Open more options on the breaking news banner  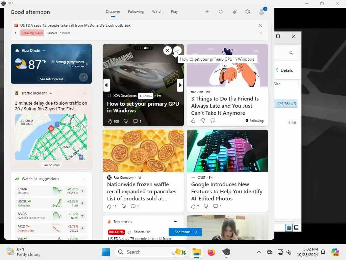pyautogui.click(x=260, y=33)
